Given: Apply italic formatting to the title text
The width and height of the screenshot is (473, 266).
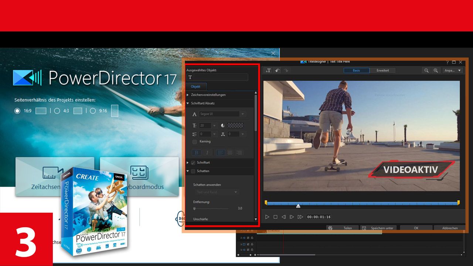Looking at the screenshot, I should click(207, 153).
